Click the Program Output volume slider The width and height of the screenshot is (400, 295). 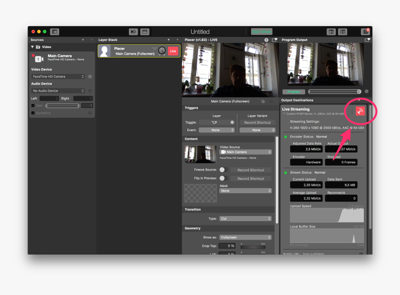point(334,92)
